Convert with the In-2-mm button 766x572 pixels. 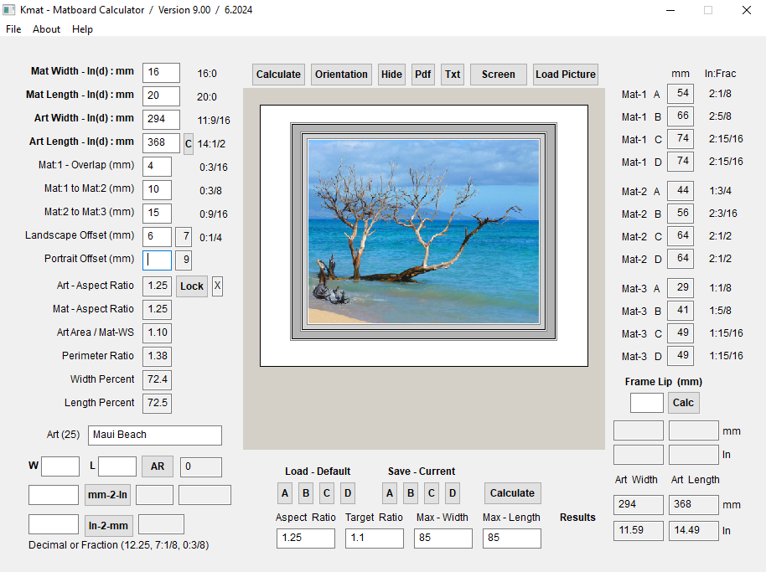[x=108, y=526]
